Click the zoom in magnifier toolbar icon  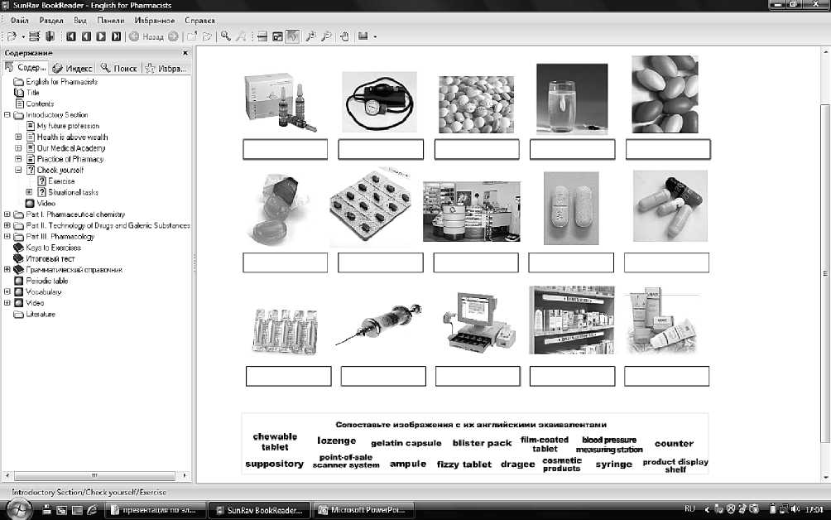pyautogui.click(x=311, y=36)
